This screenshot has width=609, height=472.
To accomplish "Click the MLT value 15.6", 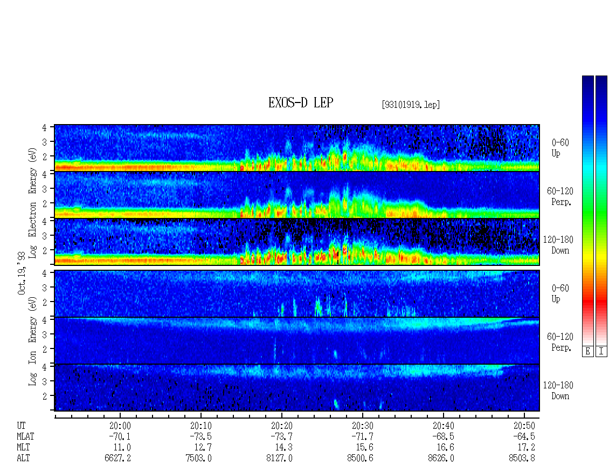I will (364, 448).
